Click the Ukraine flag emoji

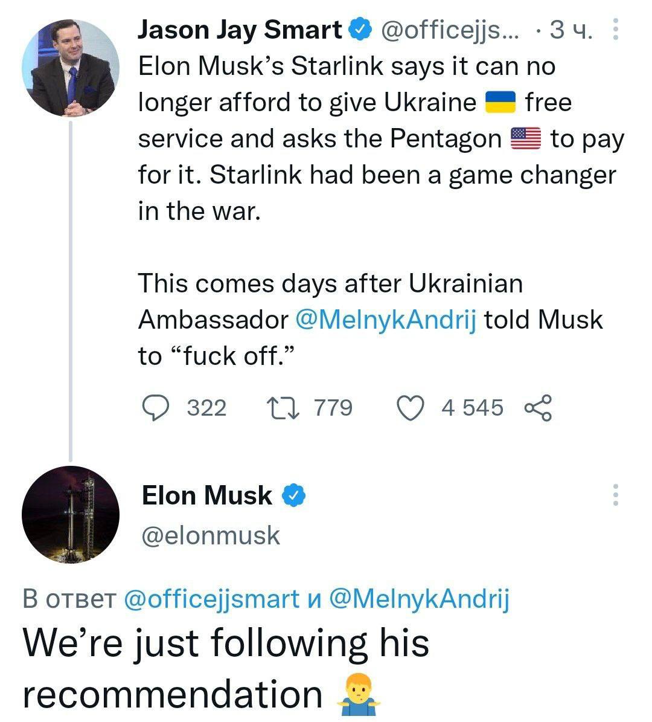pyautogui.click(x=500, y=103)
